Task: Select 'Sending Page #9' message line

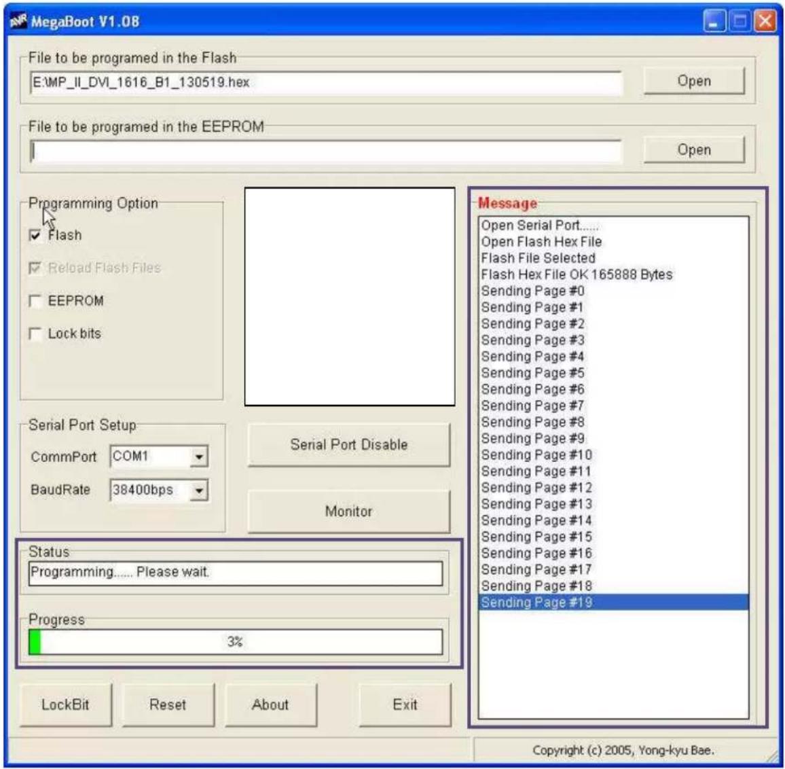Action: [x=613, y=438]
